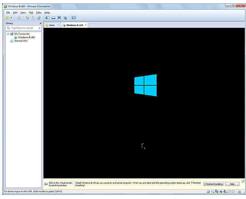
Task: Open the Edit menu
Action: point(15,13)
